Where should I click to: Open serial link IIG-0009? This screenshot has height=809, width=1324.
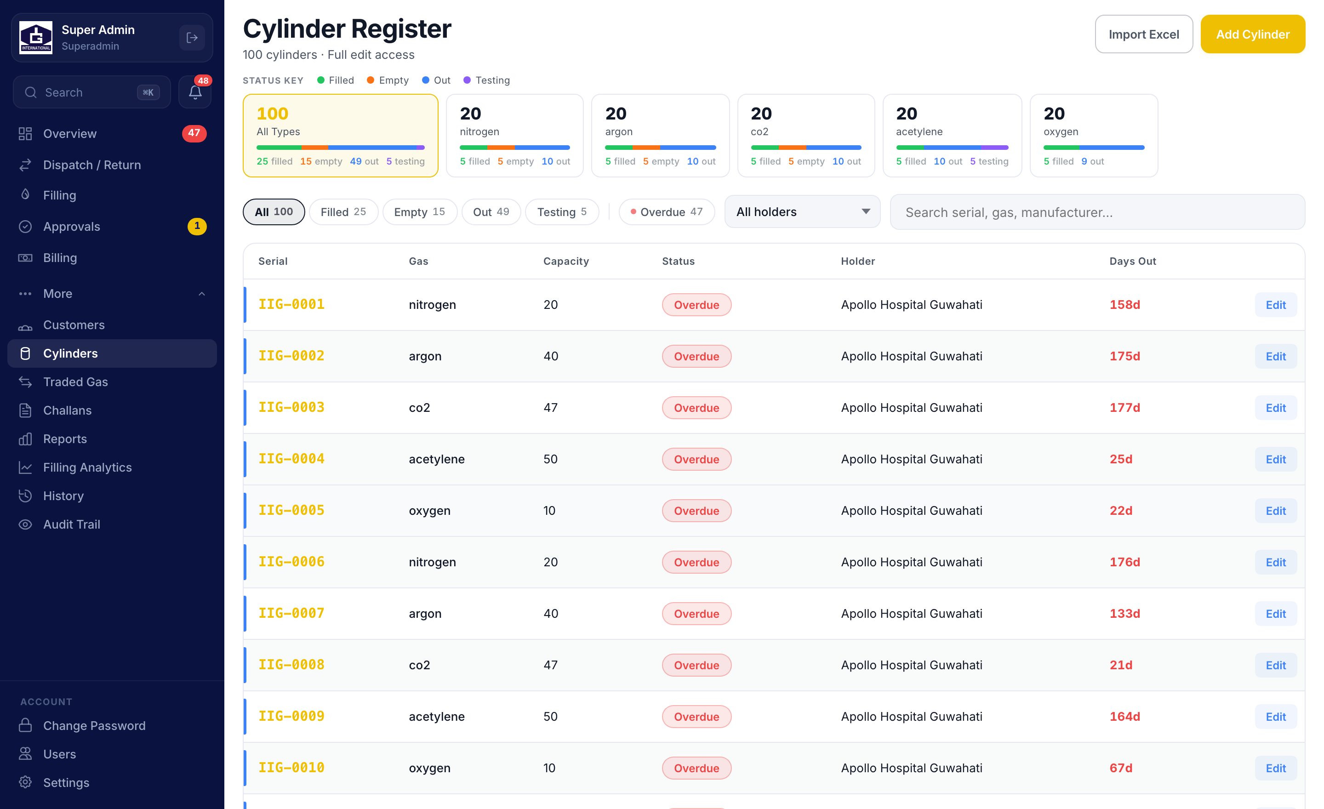291,716
